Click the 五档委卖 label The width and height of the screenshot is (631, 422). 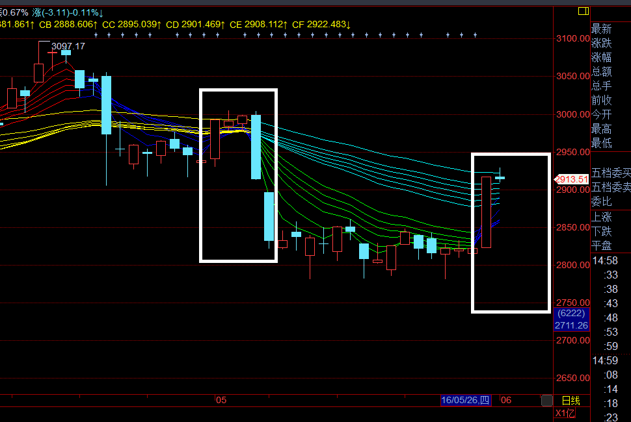point(610,187)
